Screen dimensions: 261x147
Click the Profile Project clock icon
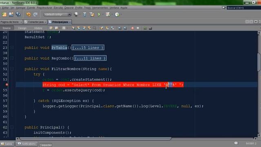[117, 15]
